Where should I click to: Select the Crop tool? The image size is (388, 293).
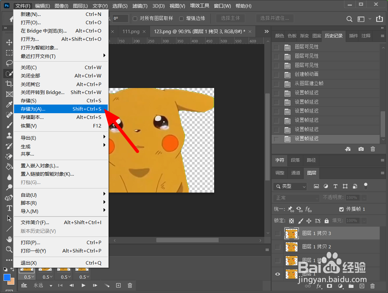pos(9,84)
